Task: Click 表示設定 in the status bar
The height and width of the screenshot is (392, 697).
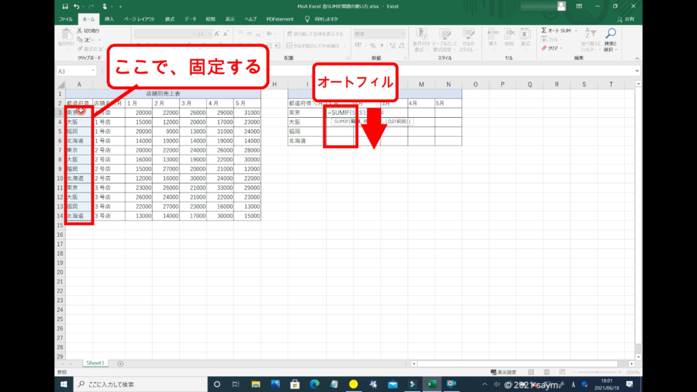Action: coord(503,372)
